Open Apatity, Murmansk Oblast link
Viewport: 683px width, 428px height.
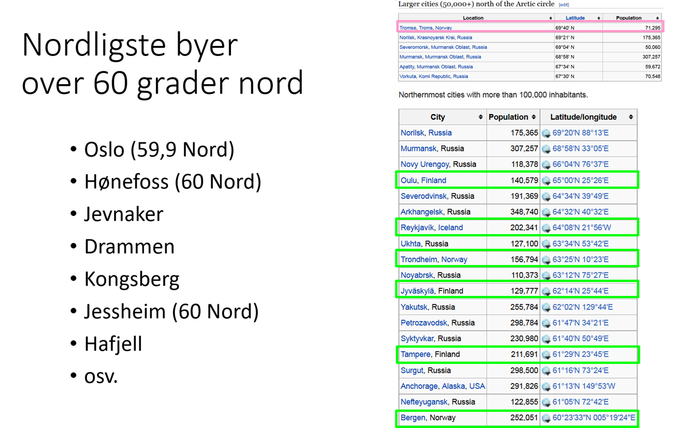[436, 67]
